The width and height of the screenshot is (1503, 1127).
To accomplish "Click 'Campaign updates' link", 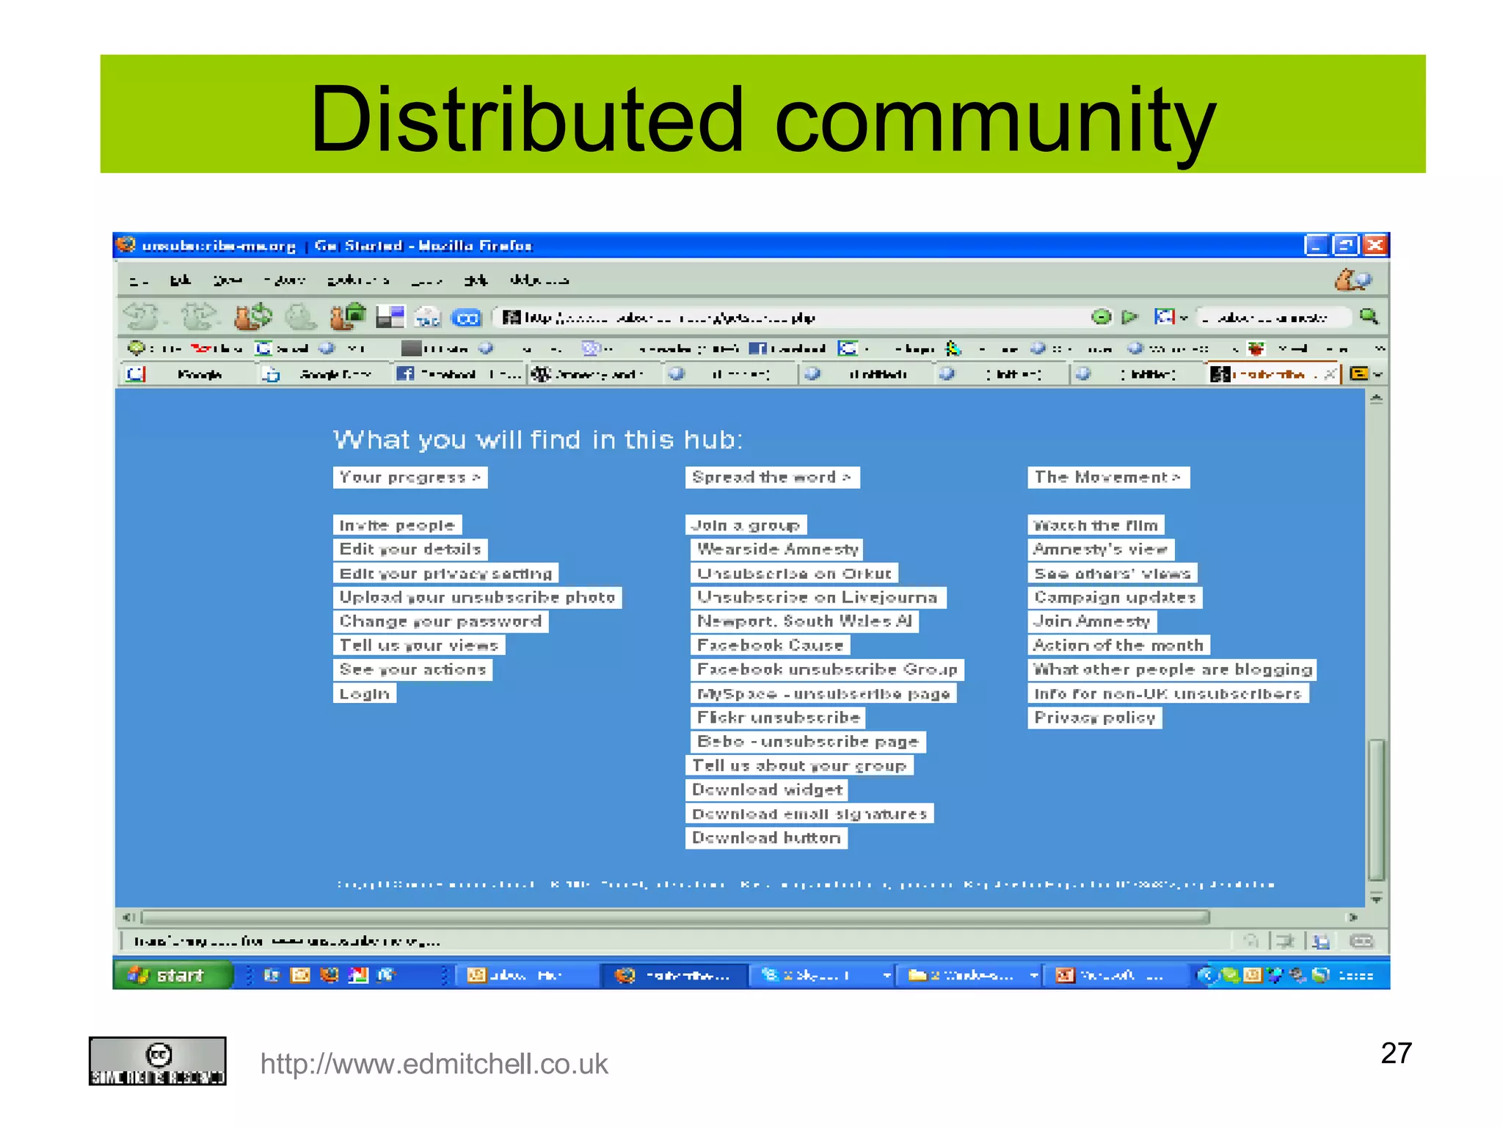I will coord(1115,597).
